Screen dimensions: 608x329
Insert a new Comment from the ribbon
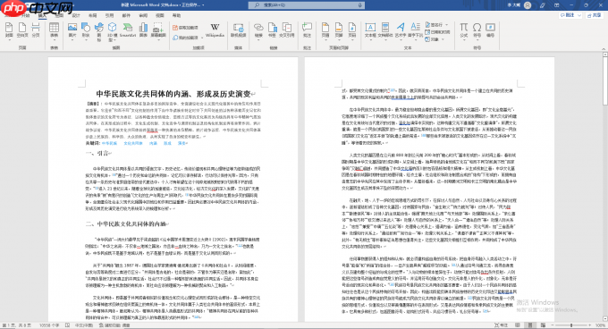[x=307, y=30]
